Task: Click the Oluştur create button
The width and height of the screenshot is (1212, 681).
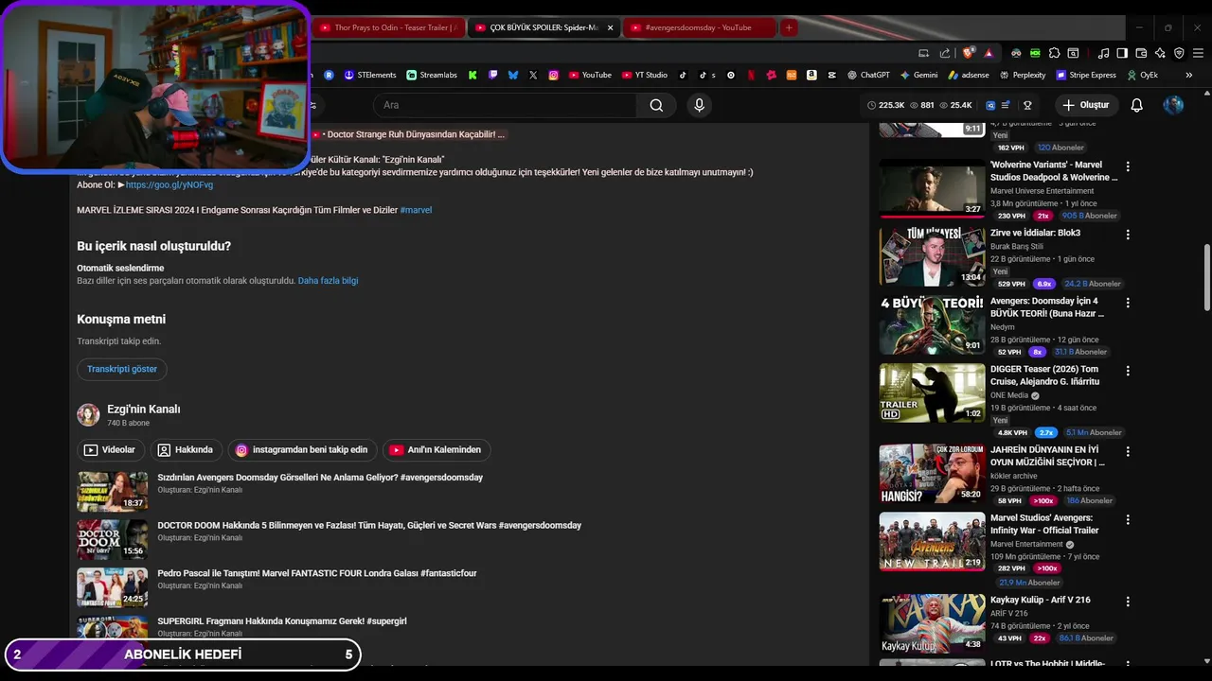Action: pos(1085,105)
